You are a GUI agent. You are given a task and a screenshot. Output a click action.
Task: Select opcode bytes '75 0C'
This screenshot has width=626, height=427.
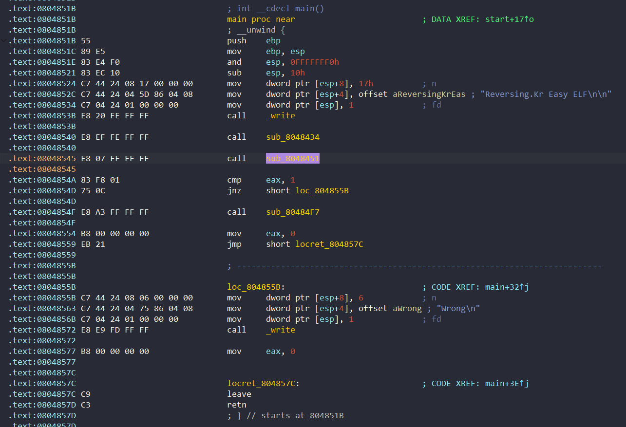pyautogui.click(x=93, y=190)
